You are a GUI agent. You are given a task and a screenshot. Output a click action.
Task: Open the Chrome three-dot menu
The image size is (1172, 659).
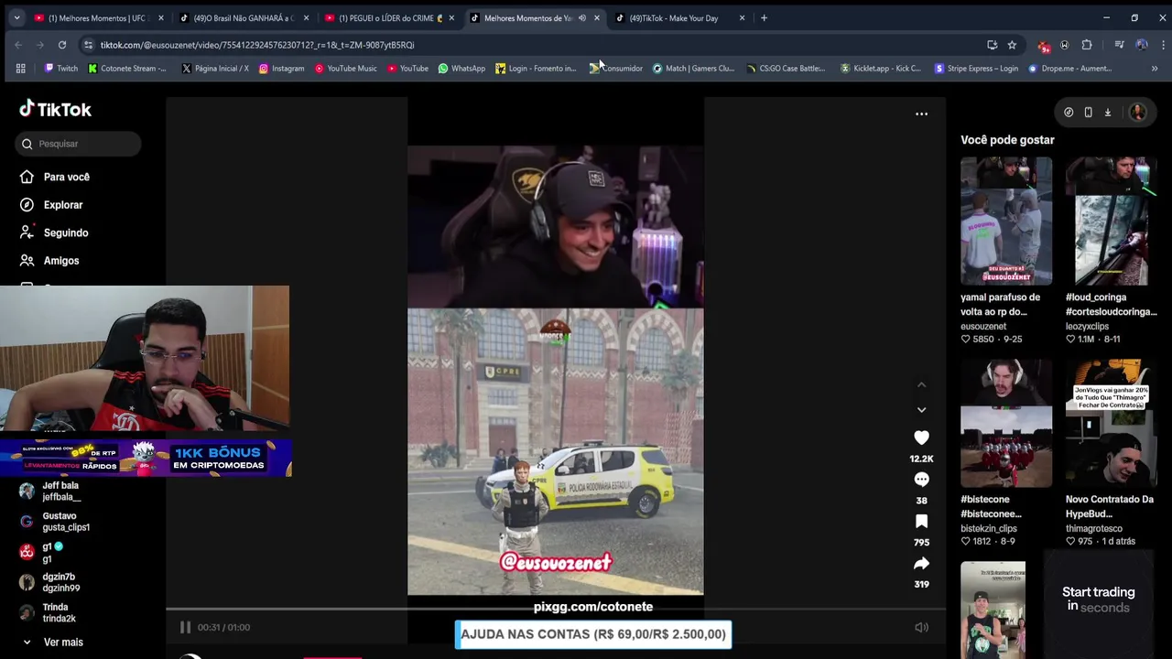[1163, 45]
